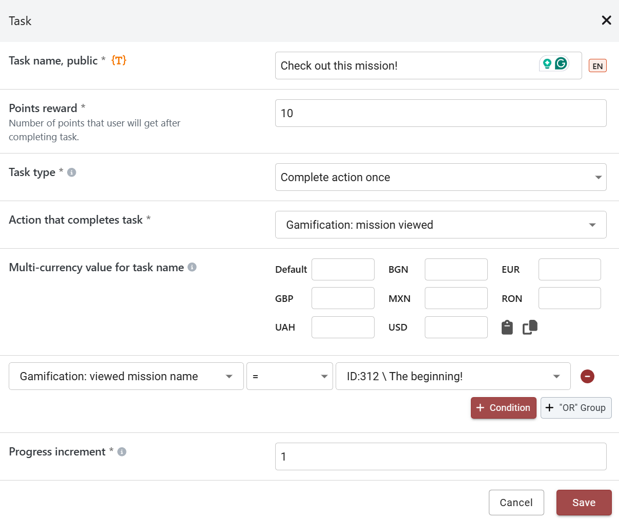
Task: Click the info icon beside Task type
Action: click(x=72, y=172)
